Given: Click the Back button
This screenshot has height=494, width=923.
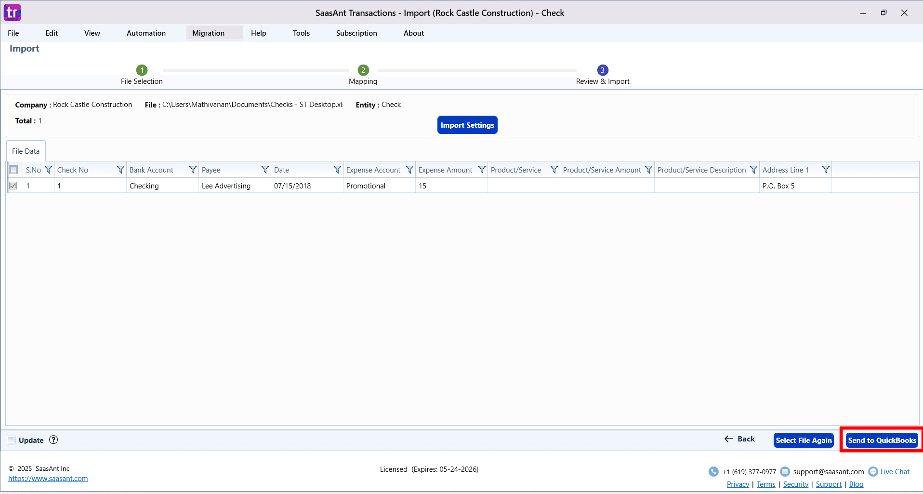Looking at the screenshot, I should [x=740, y=439].
